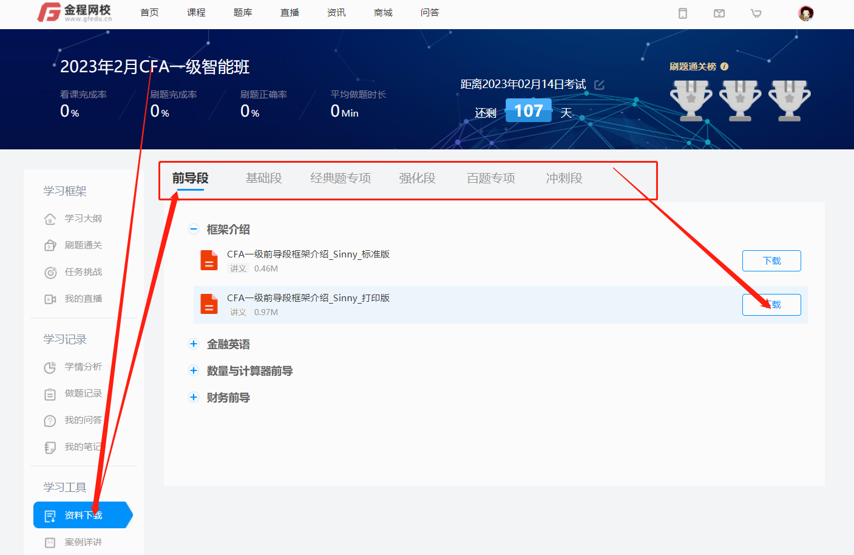
Task: Click the pie chart icon beside 学情分析
Action: point(50,367)
